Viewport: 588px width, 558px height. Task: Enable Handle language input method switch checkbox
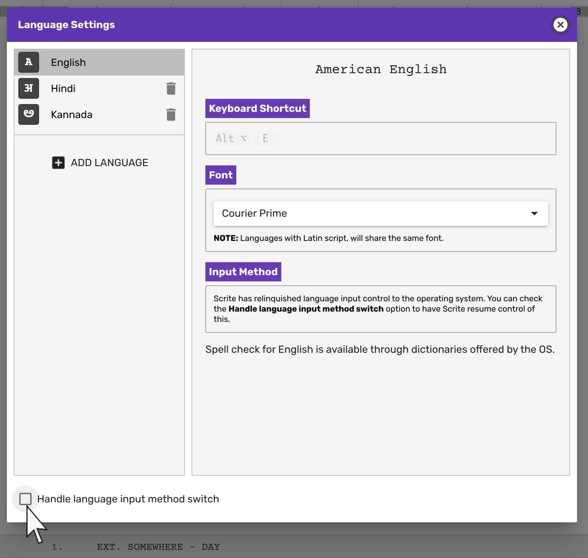pyautogui.click(x=25, y=499)
